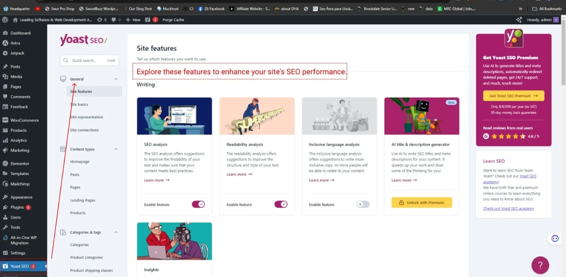This screenshot has width=566, height=277.
Task: Click the Analytics bar-chart icon
Action: coord(5,140)
